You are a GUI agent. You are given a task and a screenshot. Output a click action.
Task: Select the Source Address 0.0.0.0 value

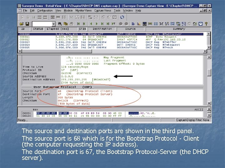[x=67, y=76]
